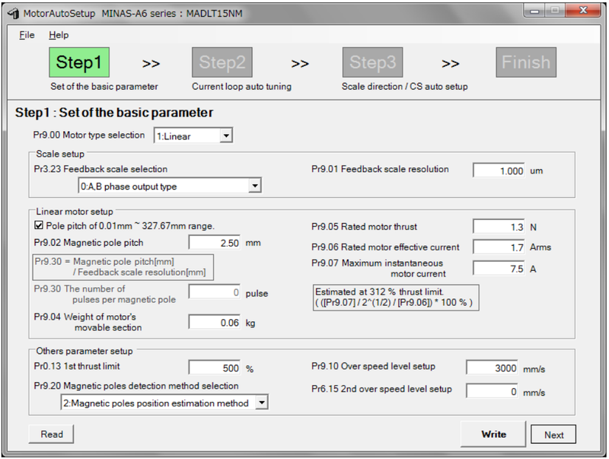This screenshot has width=609, height=459.
Task: Click the grayed Step3 indicator
Action: tap(372, 62)
